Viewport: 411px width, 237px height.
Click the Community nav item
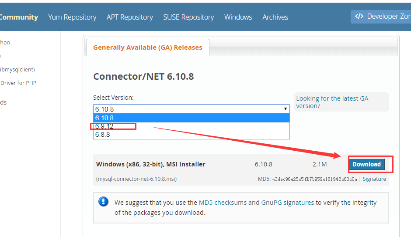click(x=19, y=17)
